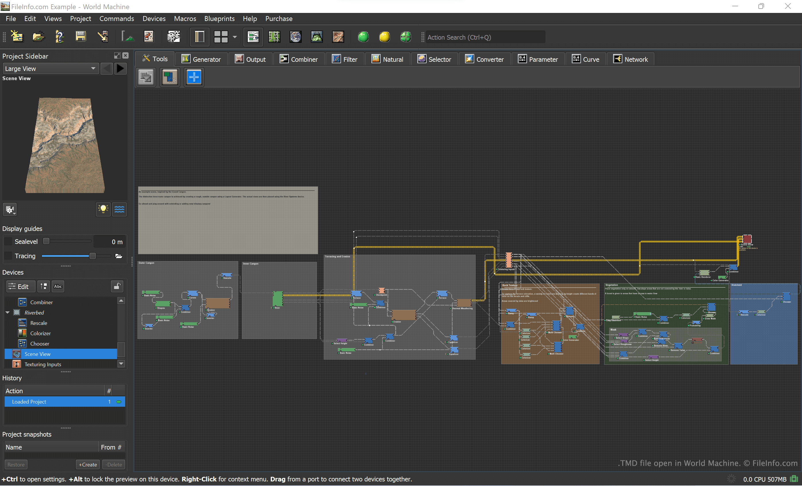Click the device sort order icon

(43, 286)
